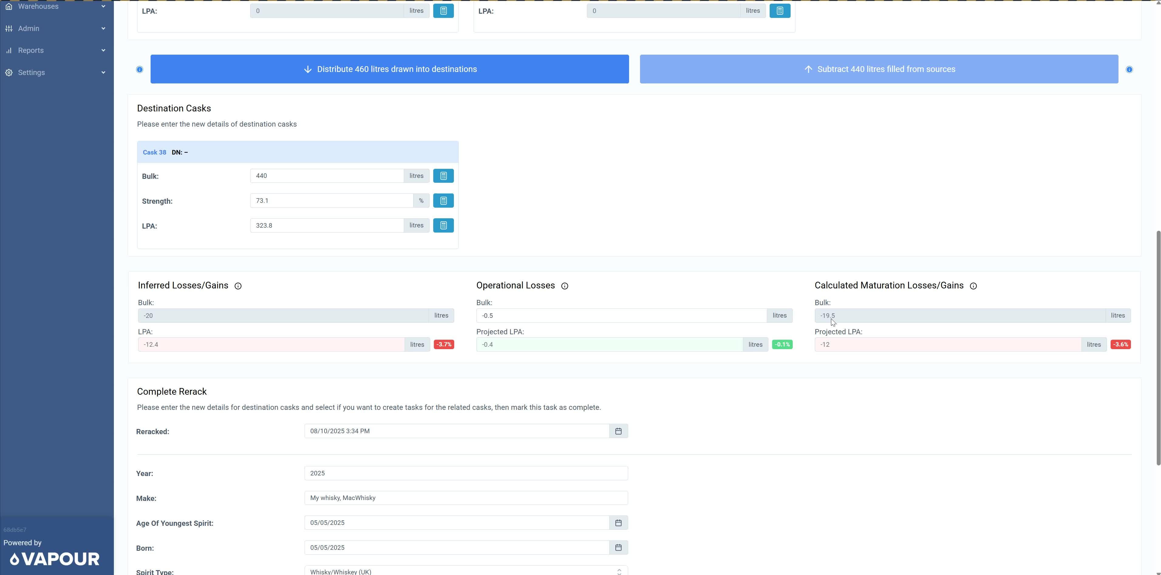The image size is (1161, 575).
Task: Open the Cask 38 link
Action: (x=155, y=152)
